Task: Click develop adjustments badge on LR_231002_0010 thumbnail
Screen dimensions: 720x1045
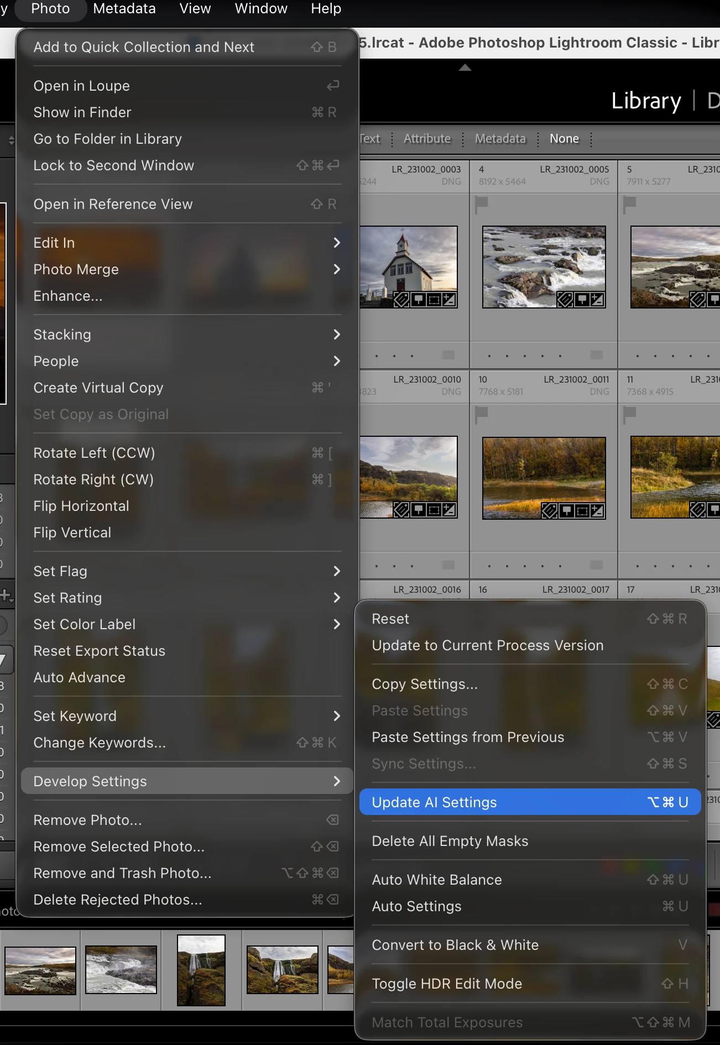Action: [449, 510]
